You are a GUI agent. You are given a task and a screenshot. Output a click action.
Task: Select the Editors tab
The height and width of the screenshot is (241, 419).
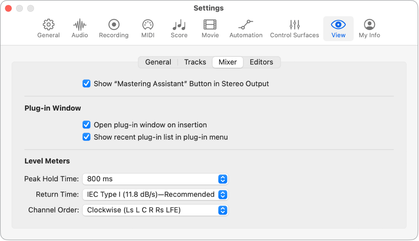coord(261,62)
